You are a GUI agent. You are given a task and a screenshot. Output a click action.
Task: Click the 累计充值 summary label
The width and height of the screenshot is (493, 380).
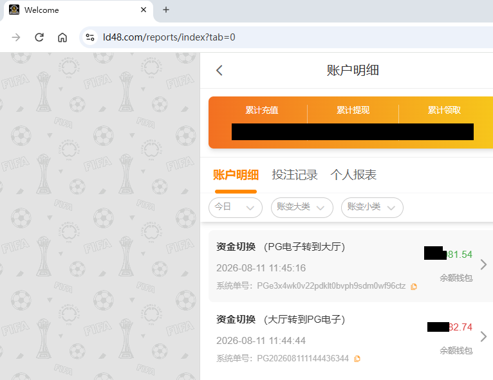(261, 110)
